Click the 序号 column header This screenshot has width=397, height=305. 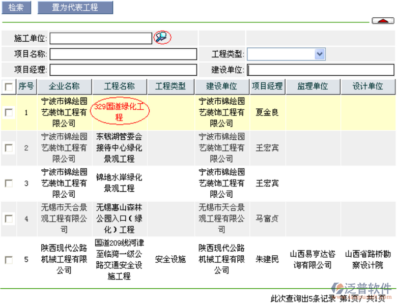pyautogui.click(x=26, y=86)
